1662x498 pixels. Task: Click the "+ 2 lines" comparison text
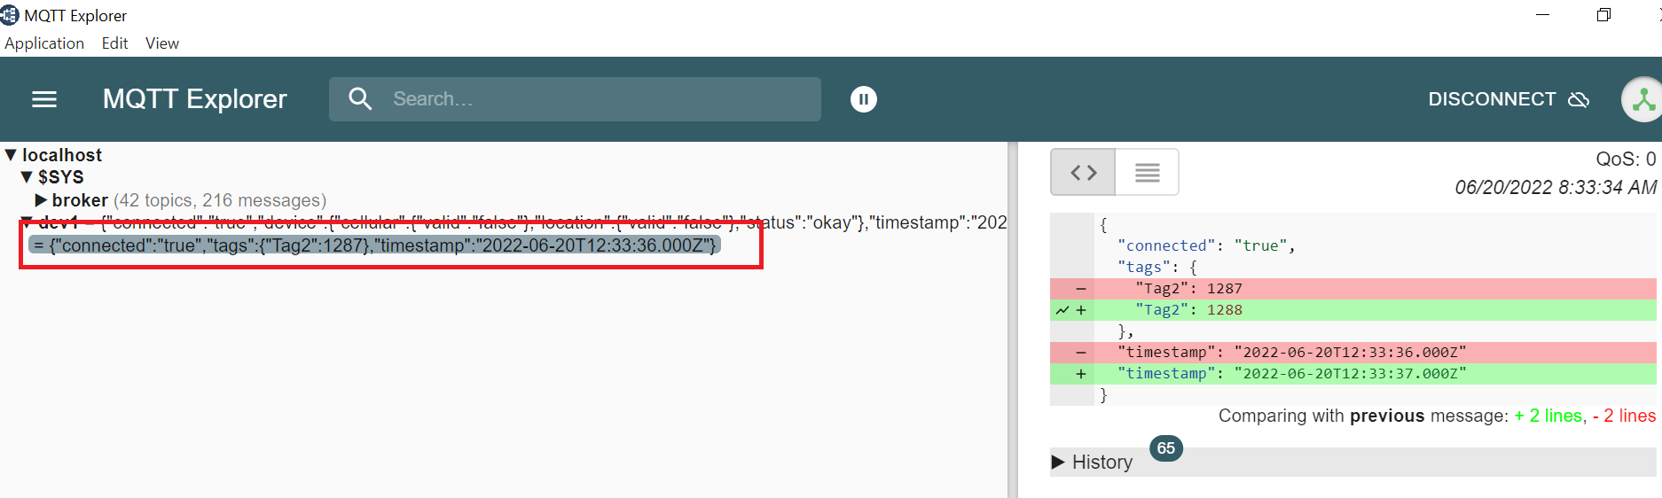1548,416
